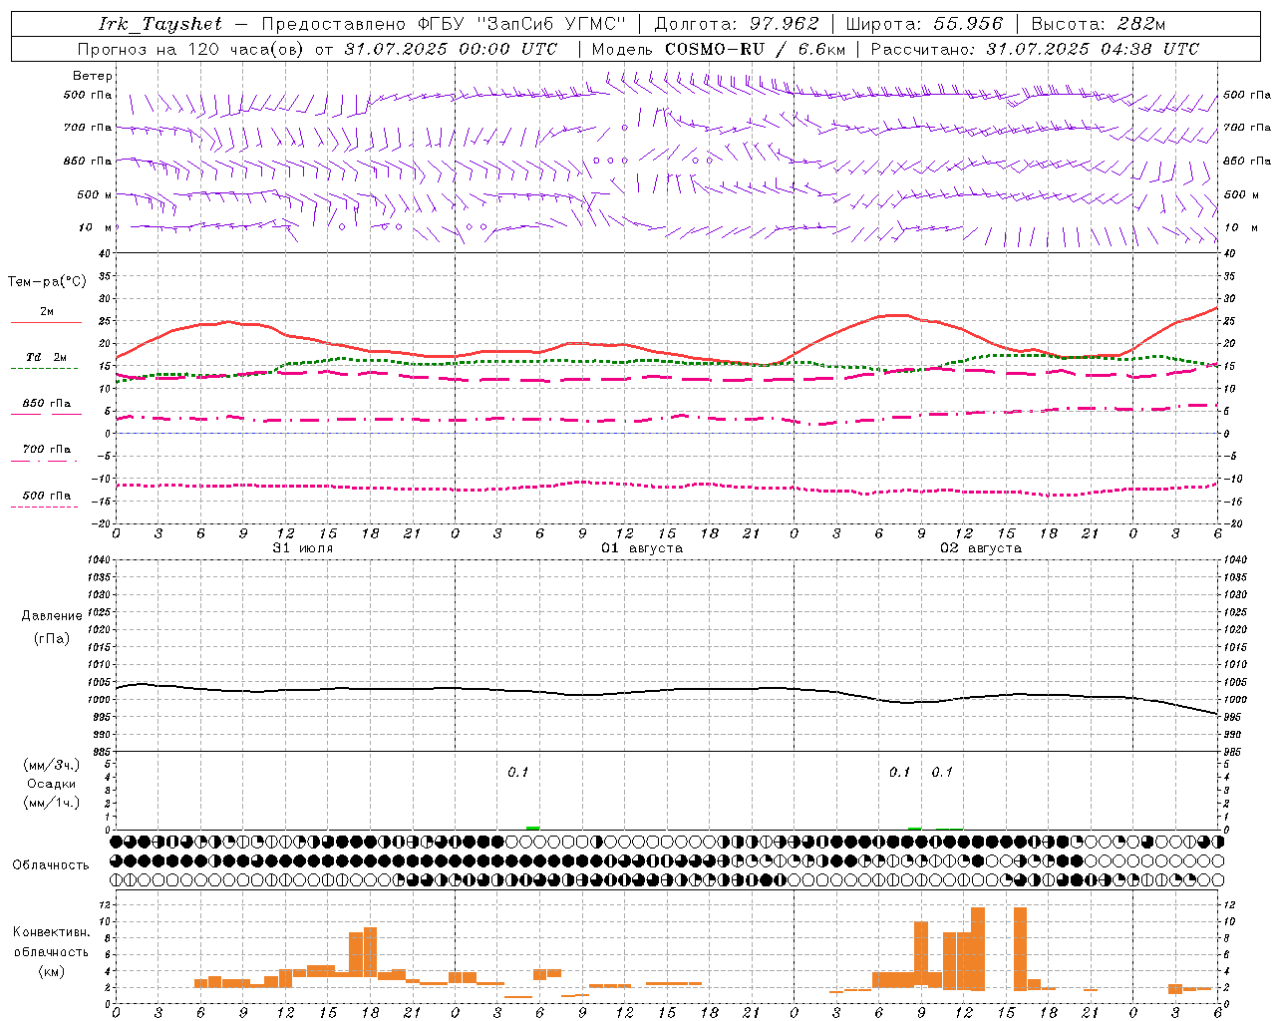Click the altitude value 282м
The height and width of the screenshot is (1021, 1276).
click(1140, 24)
